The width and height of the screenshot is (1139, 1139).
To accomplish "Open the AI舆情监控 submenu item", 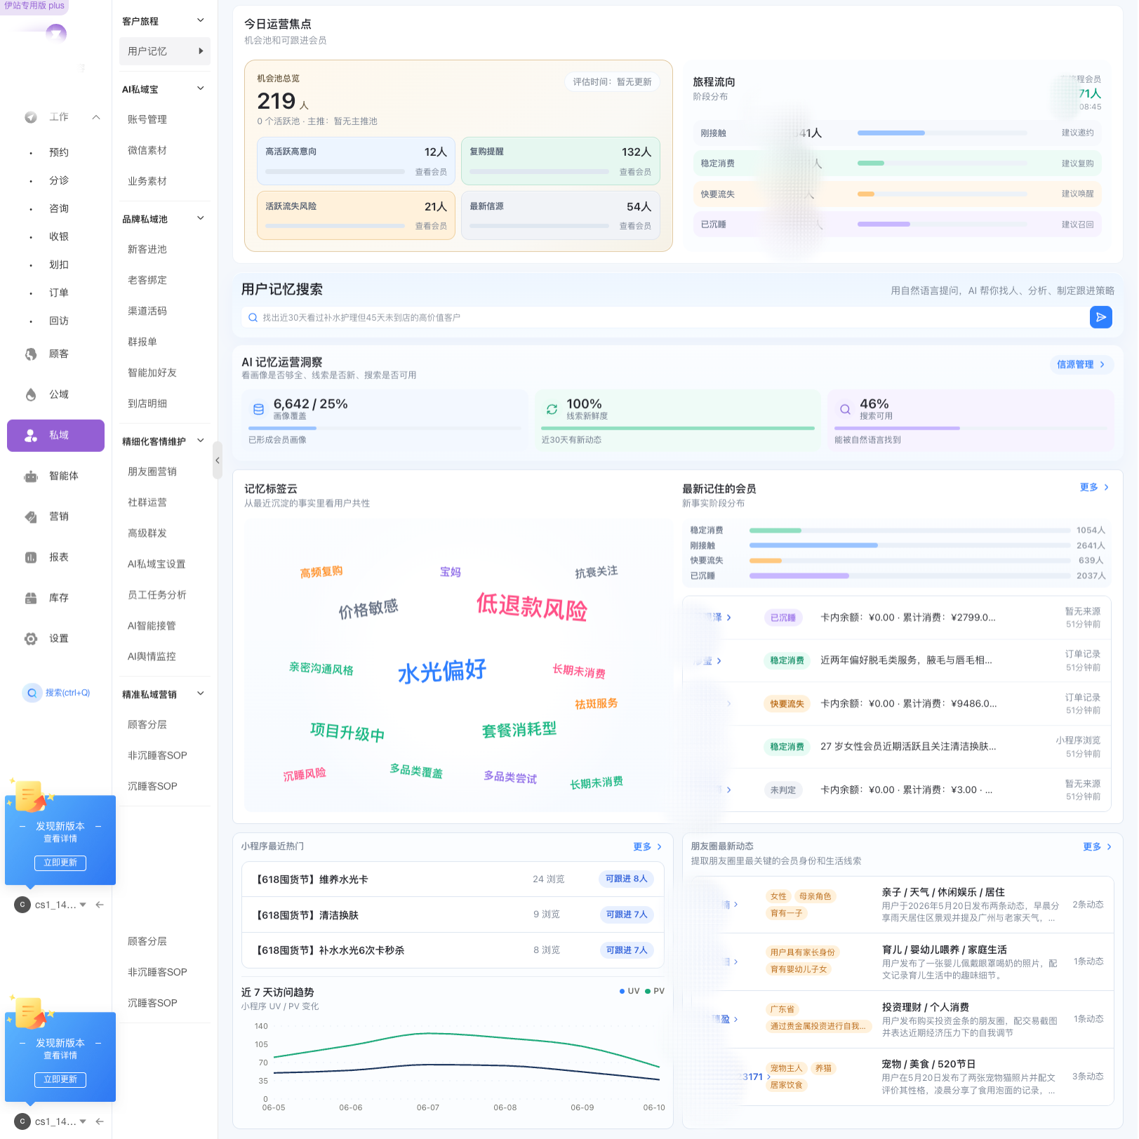I will tap(152, 657).
